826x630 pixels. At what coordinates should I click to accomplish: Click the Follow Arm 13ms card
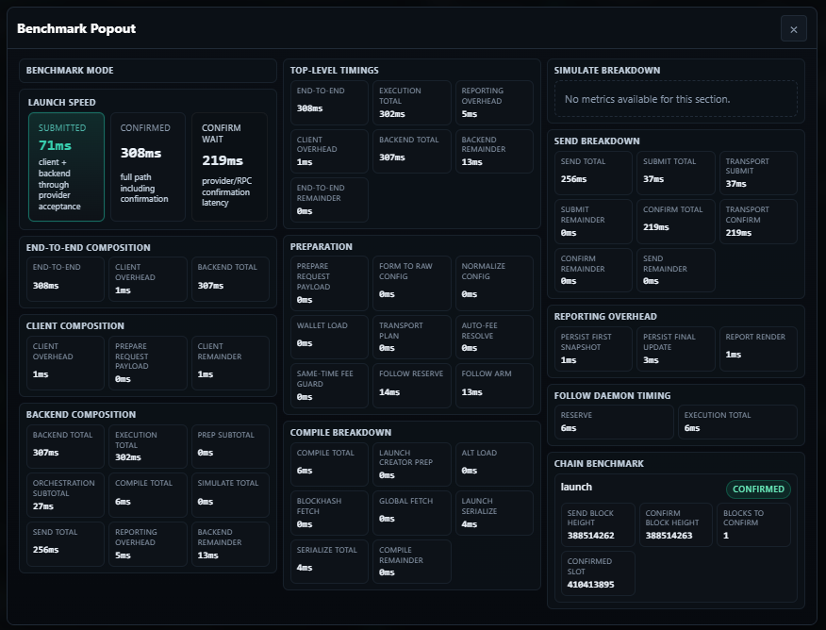click(494, 386)
